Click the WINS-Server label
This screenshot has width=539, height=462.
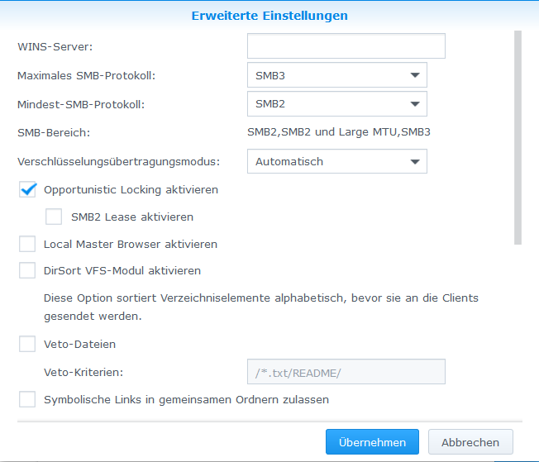(55, 47)
